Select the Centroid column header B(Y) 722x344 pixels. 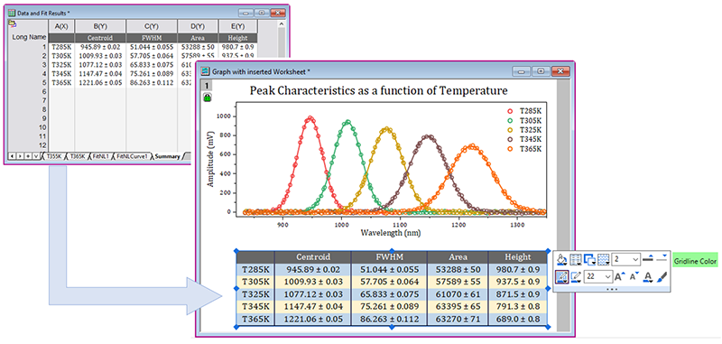click(100, 26)
